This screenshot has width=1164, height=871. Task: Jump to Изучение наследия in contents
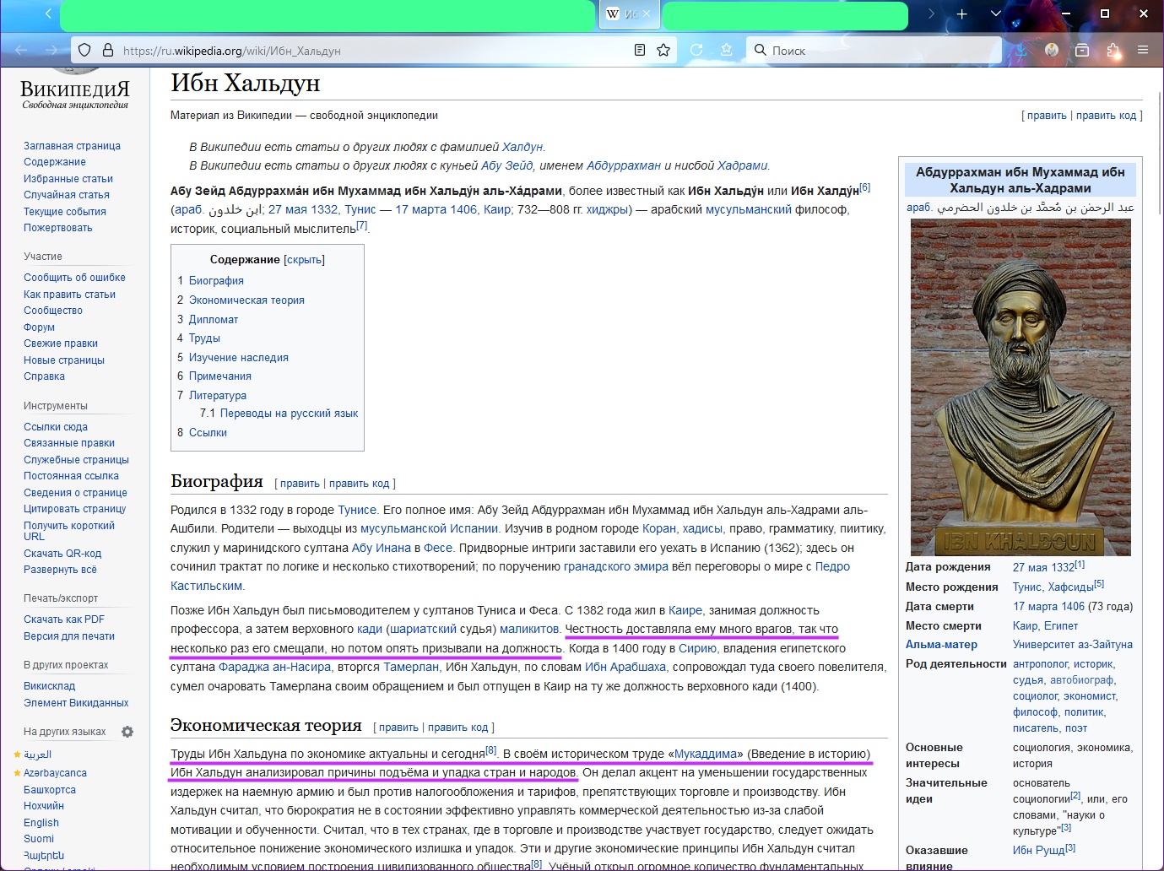coord(239,358)
